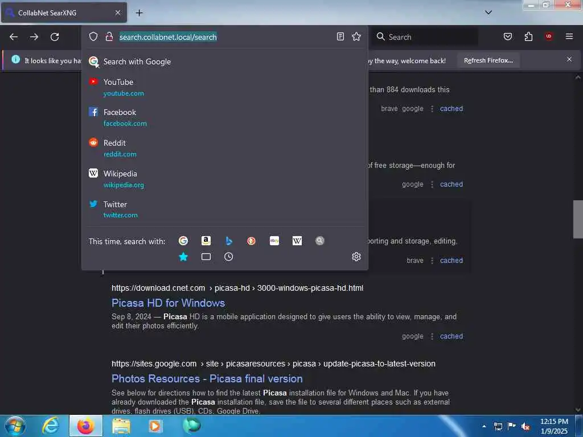
Task: Search history using the clock icon
Action: tap(229, 257)
